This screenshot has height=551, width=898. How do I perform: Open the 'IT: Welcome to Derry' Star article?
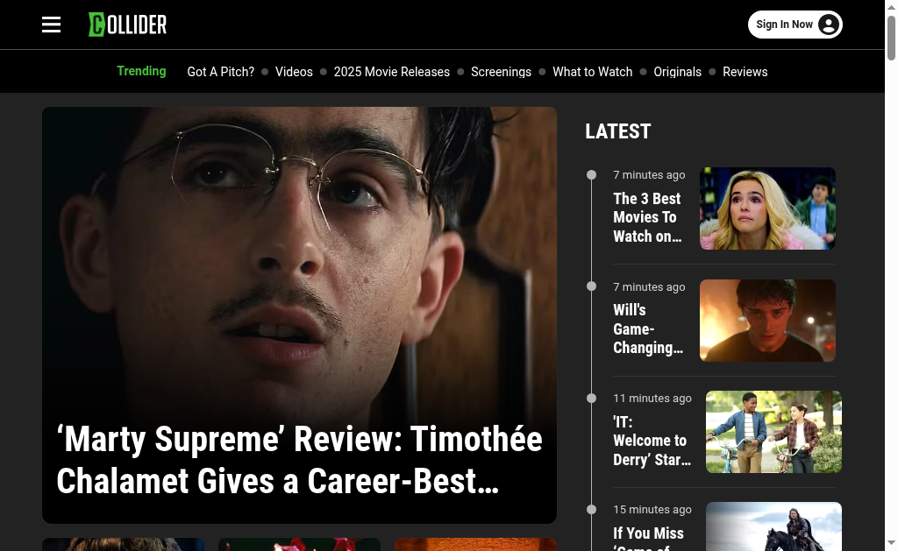[x=652, y=441]
